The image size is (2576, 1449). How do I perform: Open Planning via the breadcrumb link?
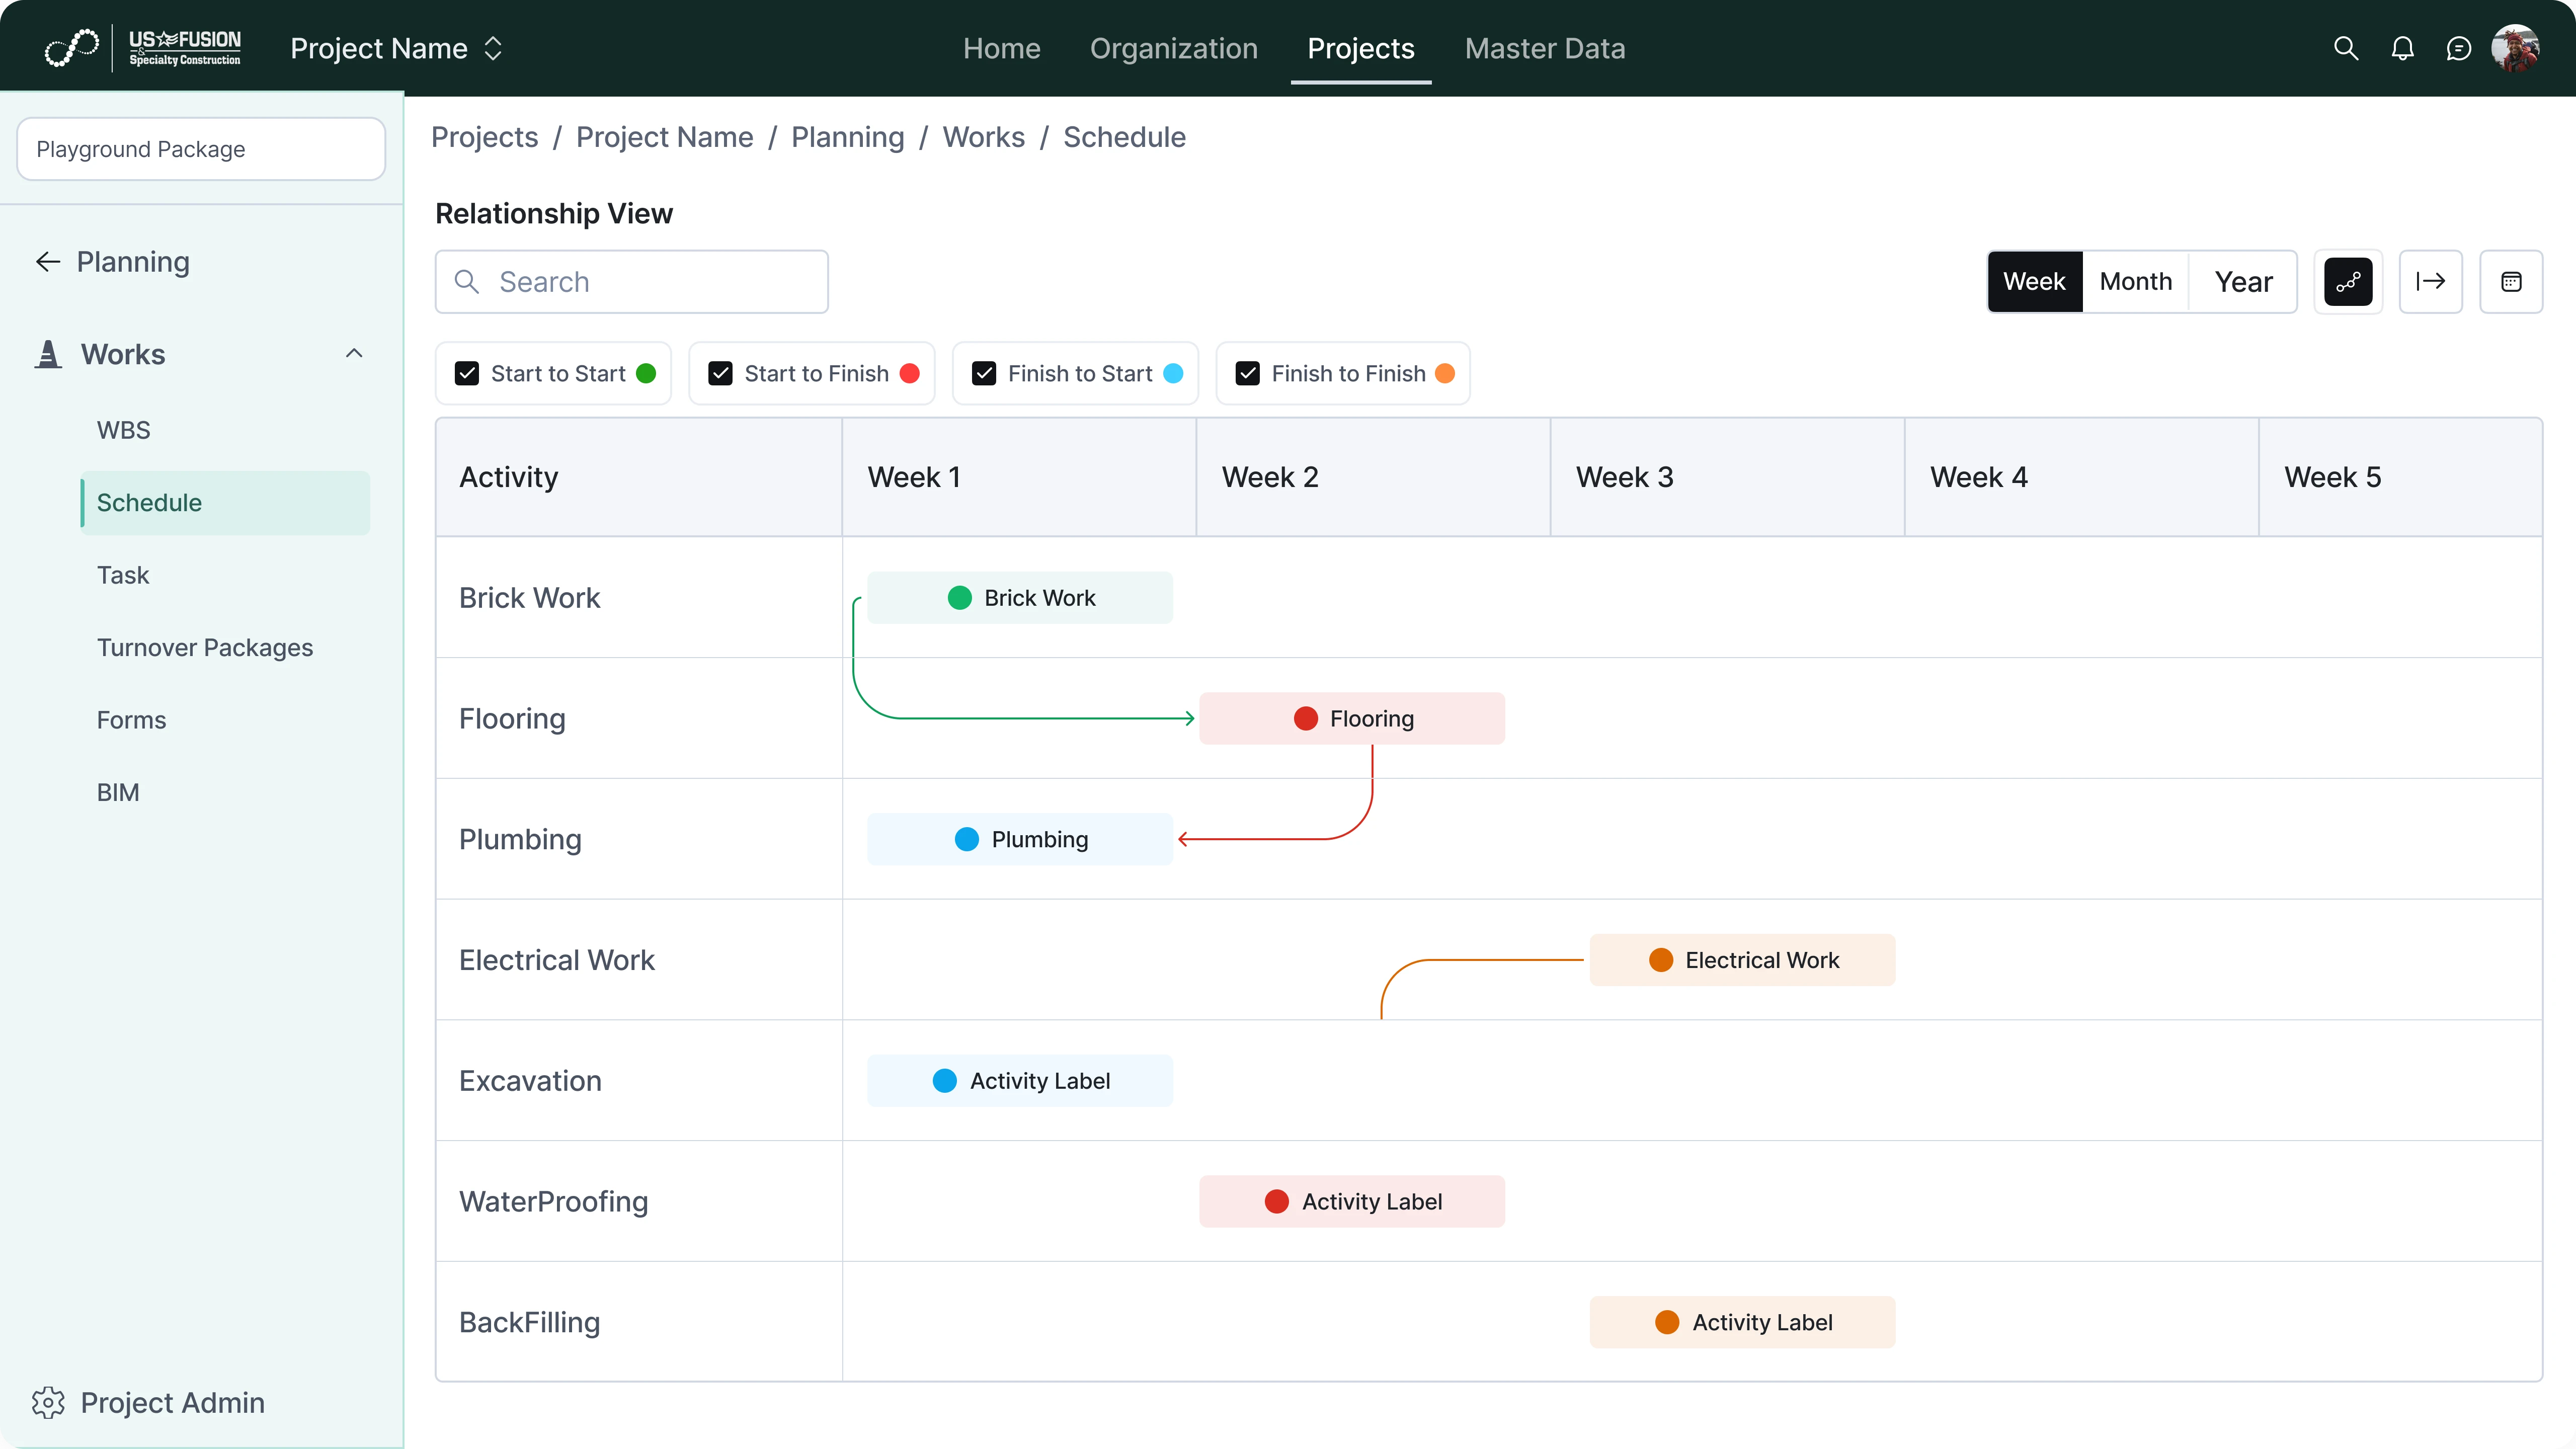(x=847, y=137)
